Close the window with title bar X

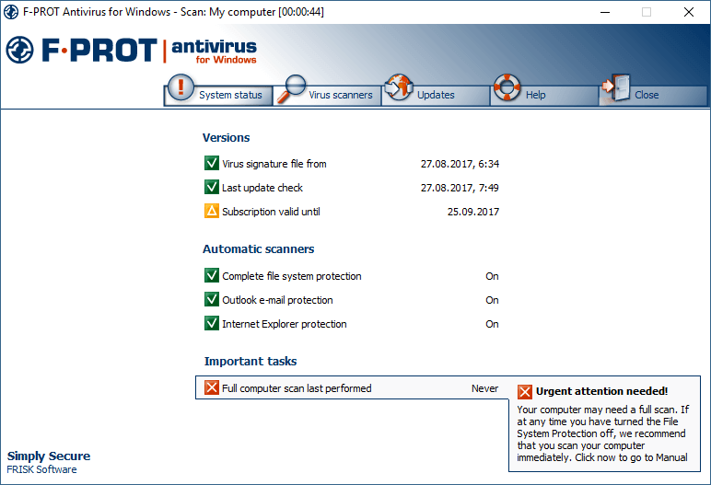pyautogui.click(x=688, y=12)
